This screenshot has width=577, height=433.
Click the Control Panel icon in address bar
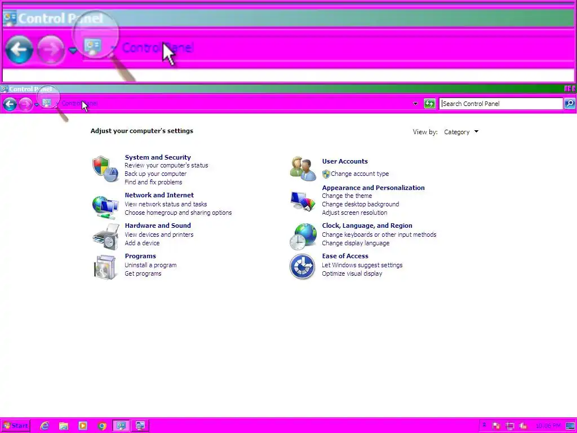47,103
